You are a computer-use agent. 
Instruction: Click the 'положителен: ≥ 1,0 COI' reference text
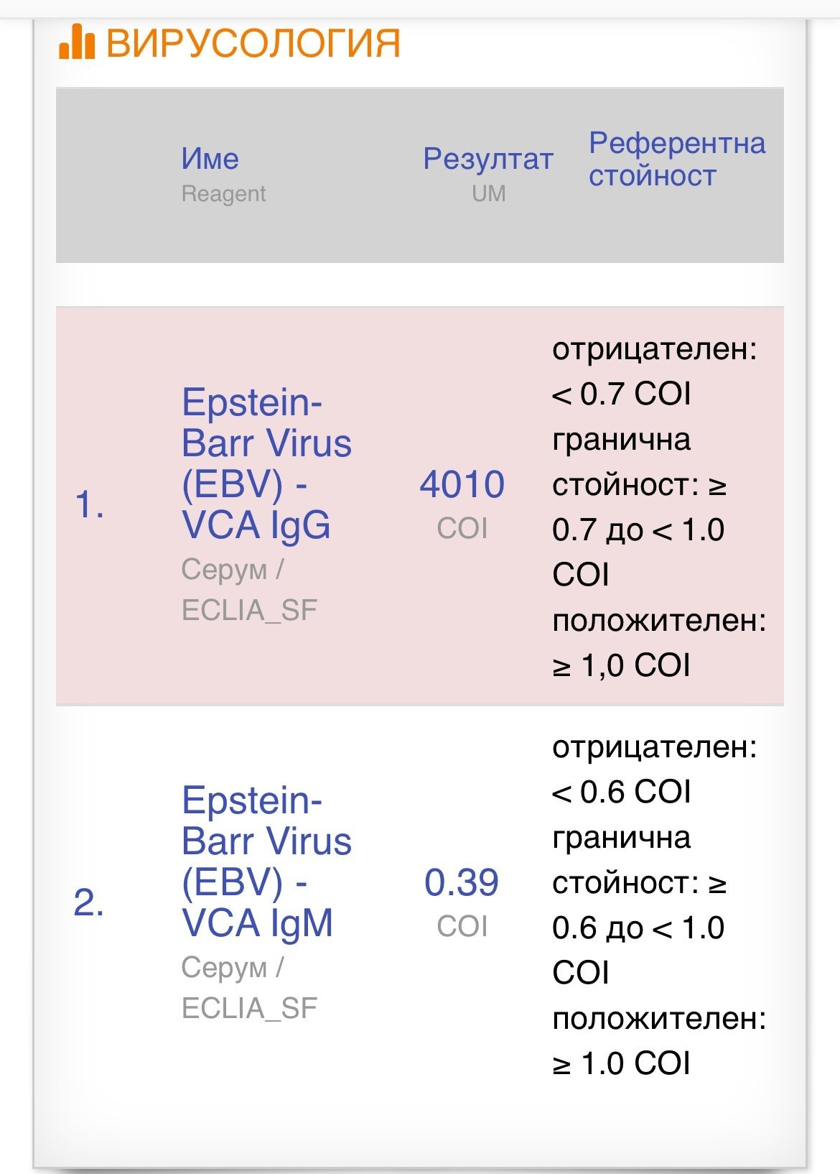tap(658, 643)
